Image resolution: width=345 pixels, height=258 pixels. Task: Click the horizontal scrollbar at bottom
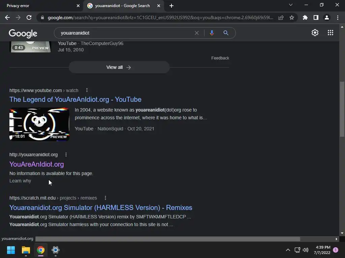click(168, 239)
